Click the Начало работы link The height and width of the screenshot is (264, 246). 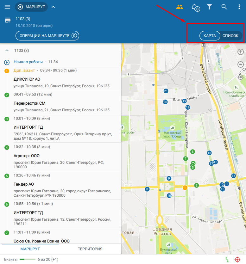[28, 62]
